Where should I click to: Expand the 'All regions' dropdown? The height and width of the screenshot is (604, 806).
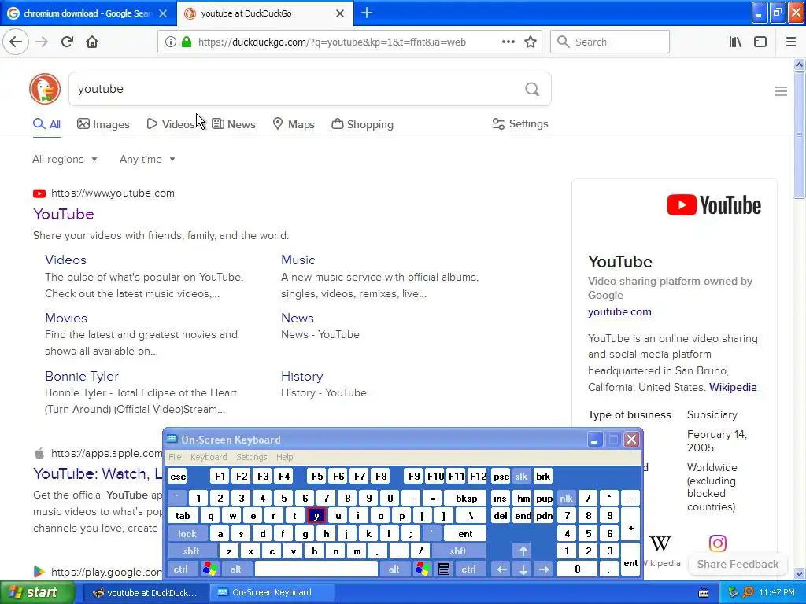pos(65,159)
